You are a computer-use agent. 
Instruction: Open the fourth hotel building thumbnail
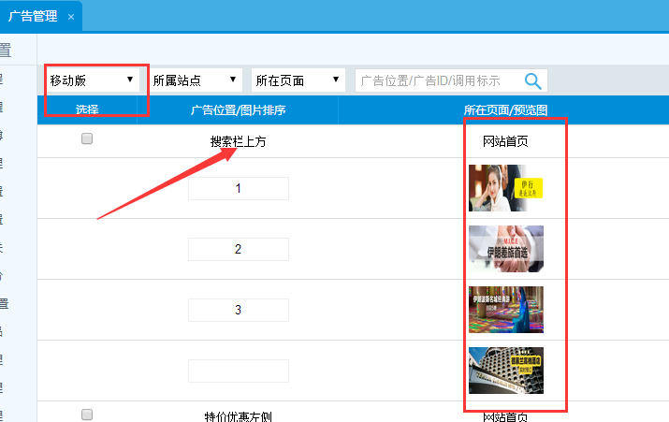pos(505,371)
